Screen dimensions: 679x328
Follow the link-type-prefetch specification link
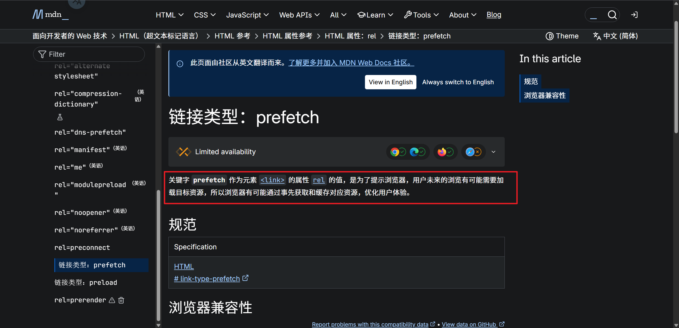click(207, 279)
